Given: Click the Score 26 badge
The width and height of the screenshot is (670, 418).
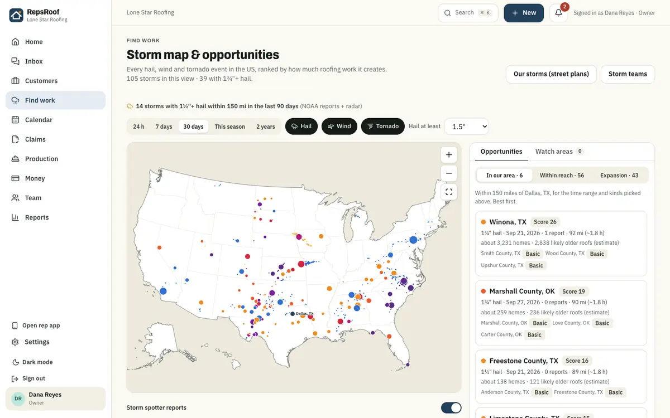Looking at the screenshot, I should click(x=545, y=222).
